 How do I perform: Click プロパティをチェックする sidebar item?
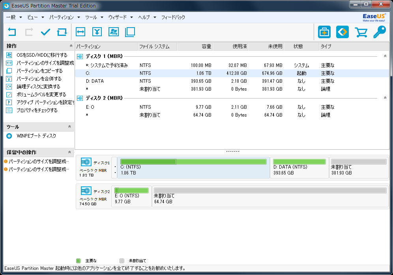(37, 110)
